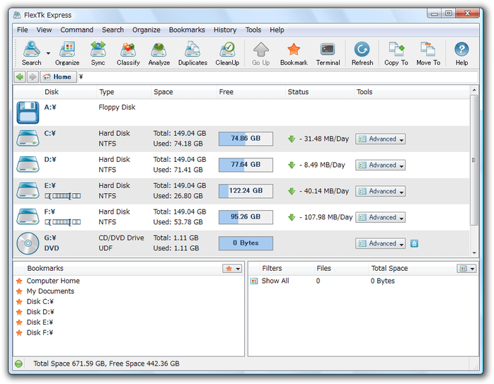The image size is (494, 384).
Task: Sort by the Free column header
Action: 251,92
